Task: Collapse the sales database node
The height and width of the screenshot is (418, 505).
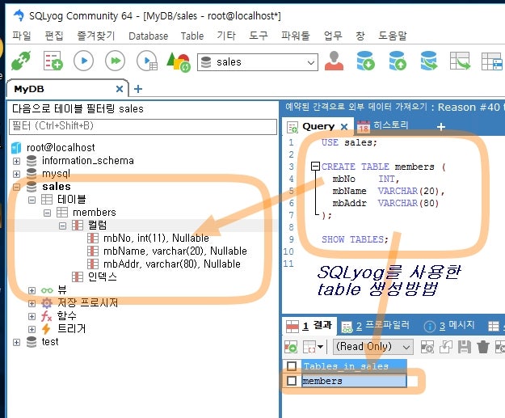Action: (16, 187)
